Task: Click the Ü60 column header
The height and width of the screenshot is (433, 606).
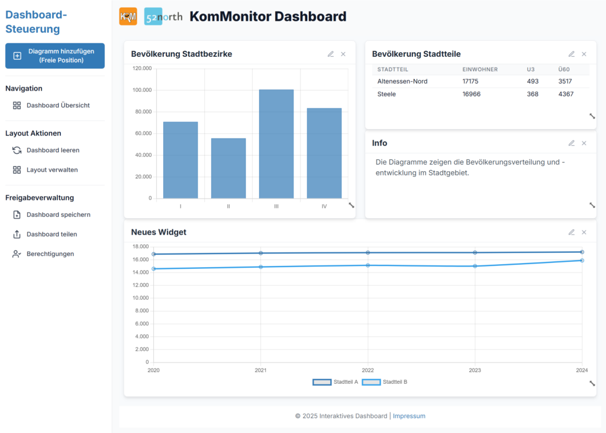Action: tap(564, 70)
